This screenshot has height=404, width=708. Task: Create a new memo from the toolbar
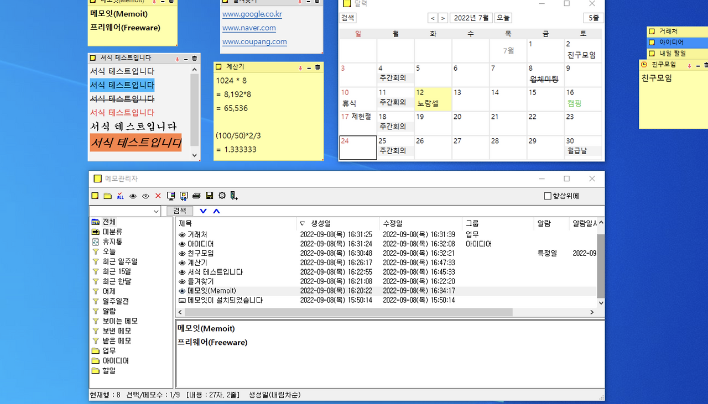click(95, 196)
